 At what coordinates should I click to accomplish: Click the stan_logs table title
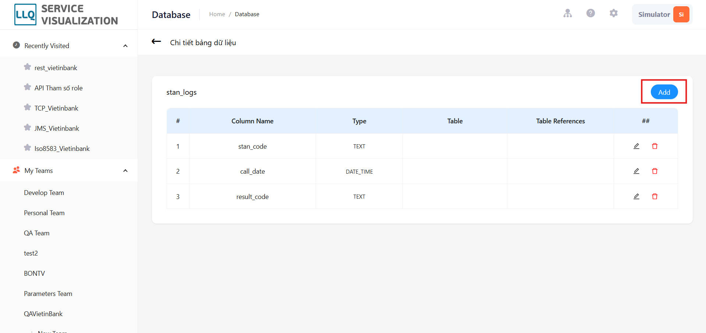pos(181,92)
